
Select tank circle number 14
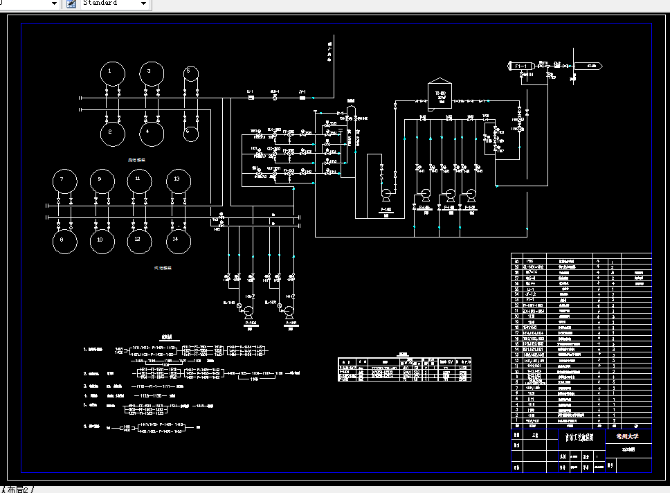[x=179, y=242]
